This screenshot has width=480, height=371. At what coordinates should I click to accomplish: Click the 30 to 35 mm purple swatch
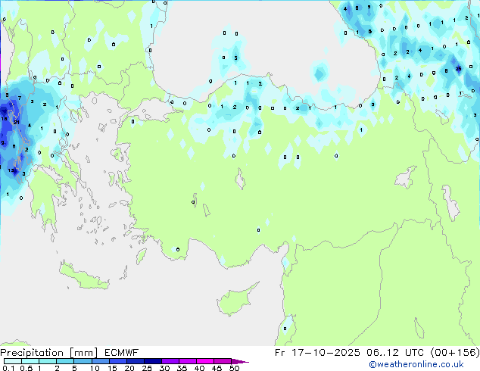(170, 361)
